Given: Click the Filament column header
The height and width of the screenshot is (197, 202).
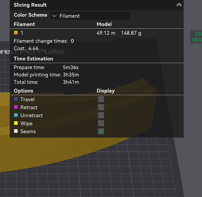Looking at the screenshot, I should (24, 24).
